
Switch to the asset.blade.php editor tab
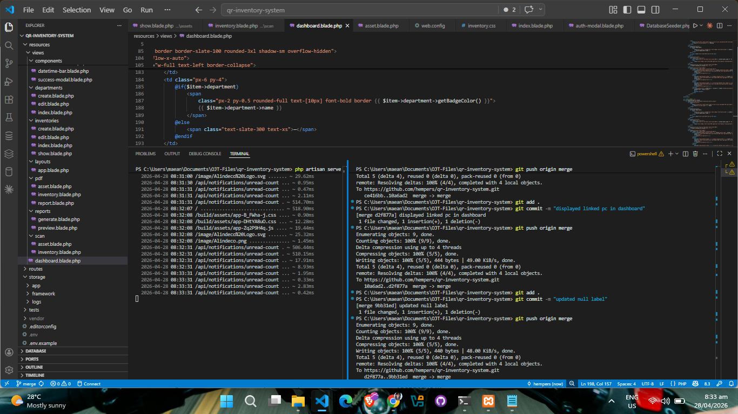tap(381, 25)
